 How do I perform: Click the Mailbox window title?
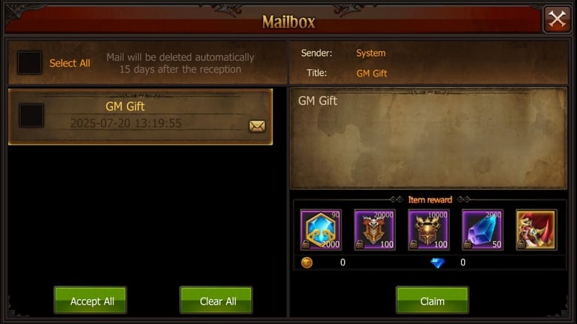coord(288,22)
